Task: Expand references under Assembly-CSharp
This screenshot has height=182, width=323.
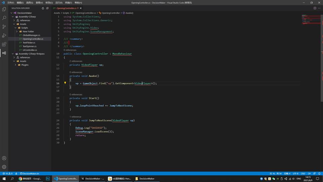Action: click(14, 21)
